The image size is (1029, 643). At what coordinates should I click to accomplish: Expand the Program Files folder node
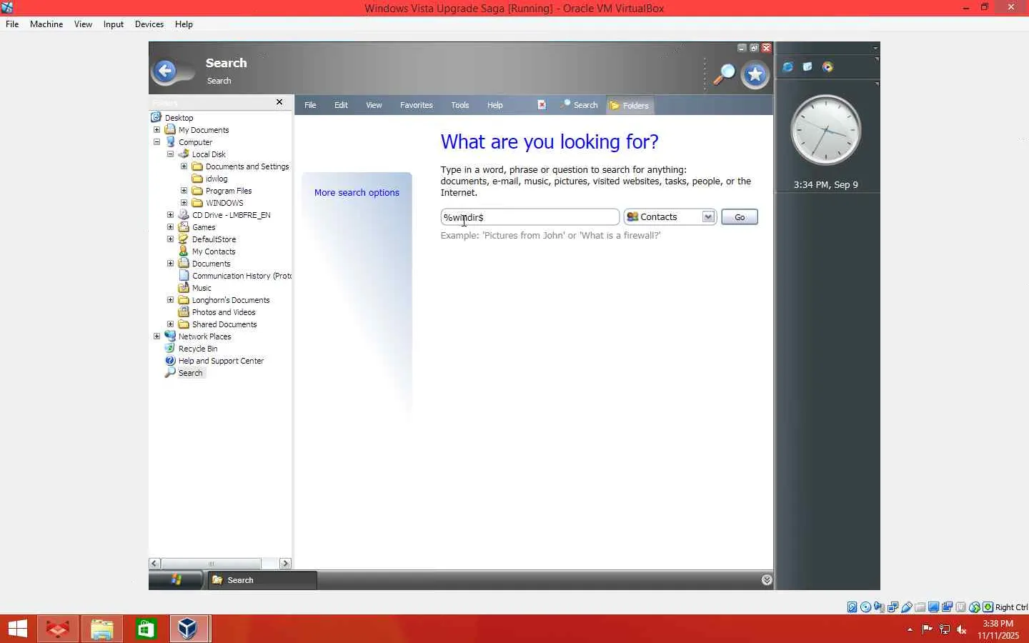tap(184, 191)
